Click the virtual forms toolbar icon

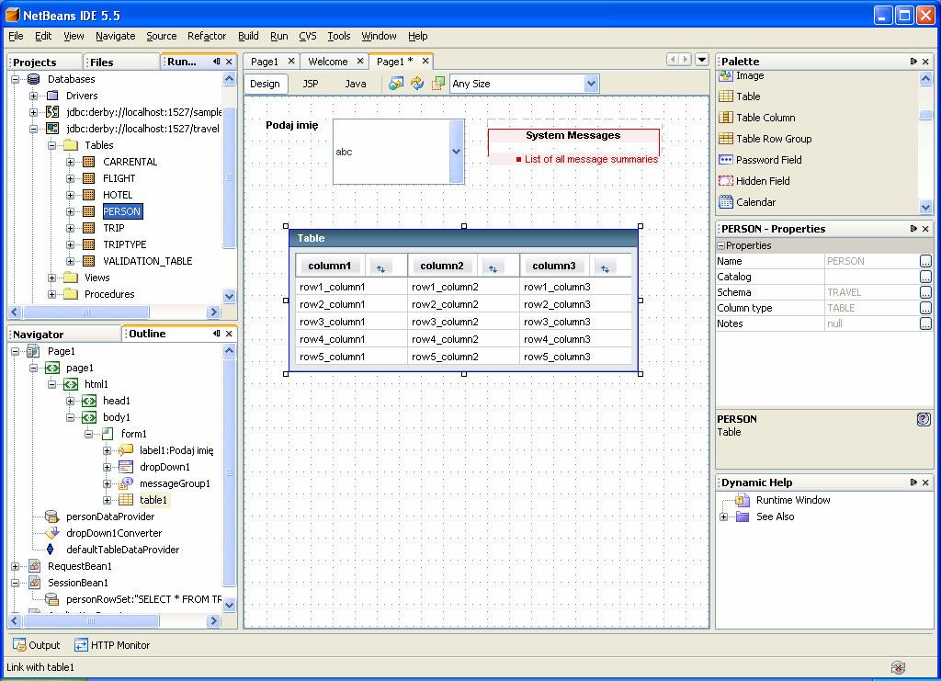click(438, 84)
